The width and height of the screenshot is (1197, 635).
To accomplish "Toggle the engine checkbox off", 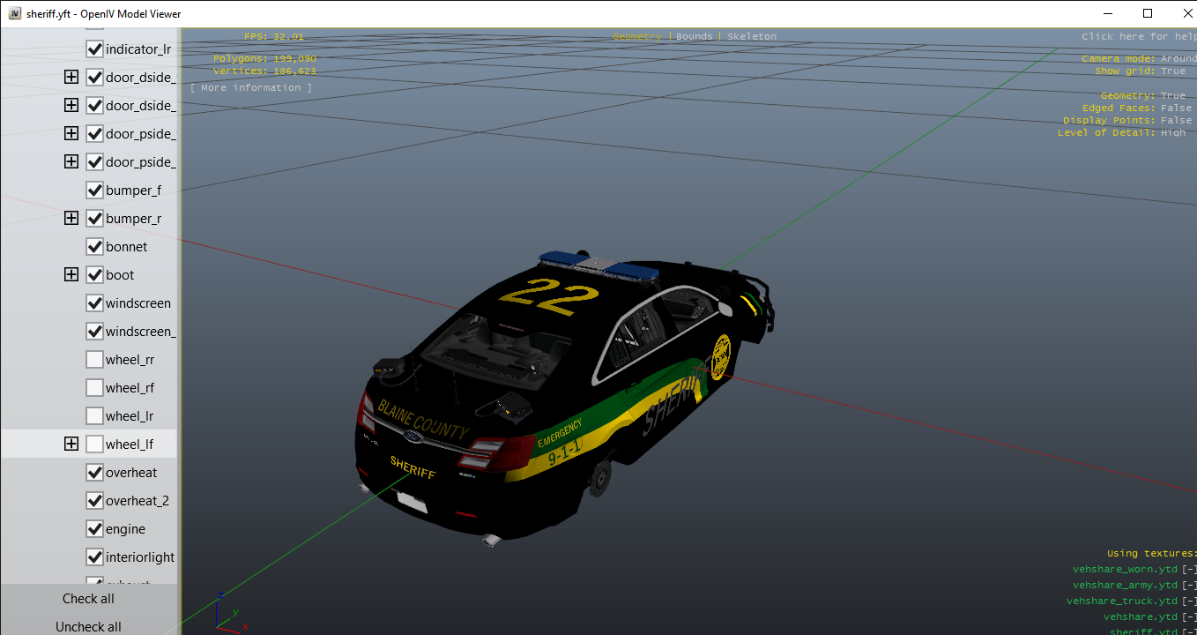I will [95, 529].
